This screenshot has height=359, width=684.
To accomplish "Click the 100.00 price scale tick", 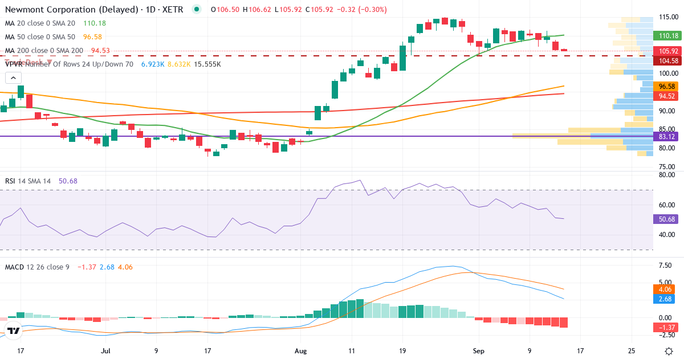I will [x=667, y=74].
